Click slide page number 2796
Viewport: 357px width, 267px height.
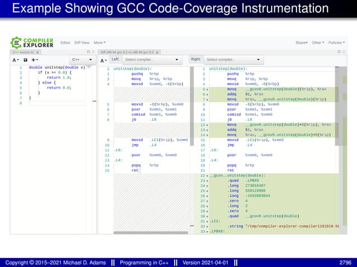coord(345,263)
